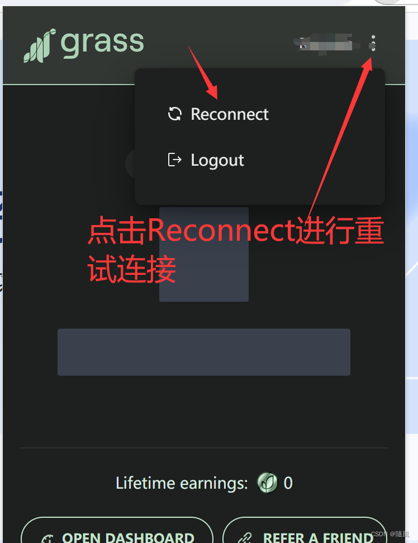This screenshot has width=418, height=543.
Task: Click the partially hidden circle behind the menu
Action: (130, 164)
